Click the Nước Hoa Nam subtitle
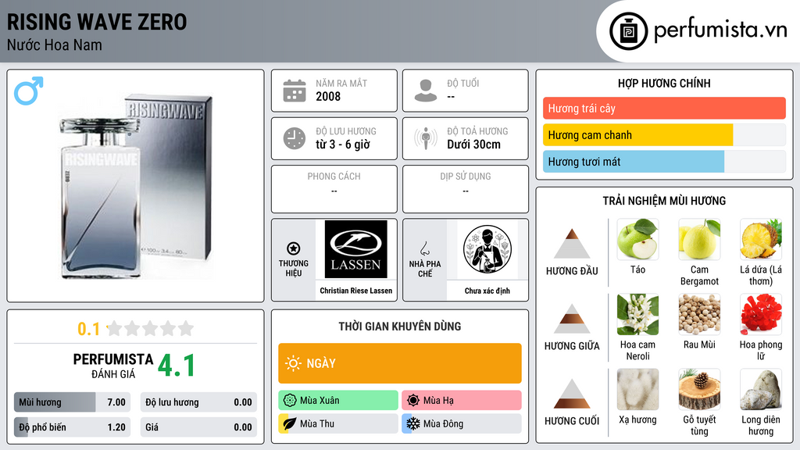 55,45
